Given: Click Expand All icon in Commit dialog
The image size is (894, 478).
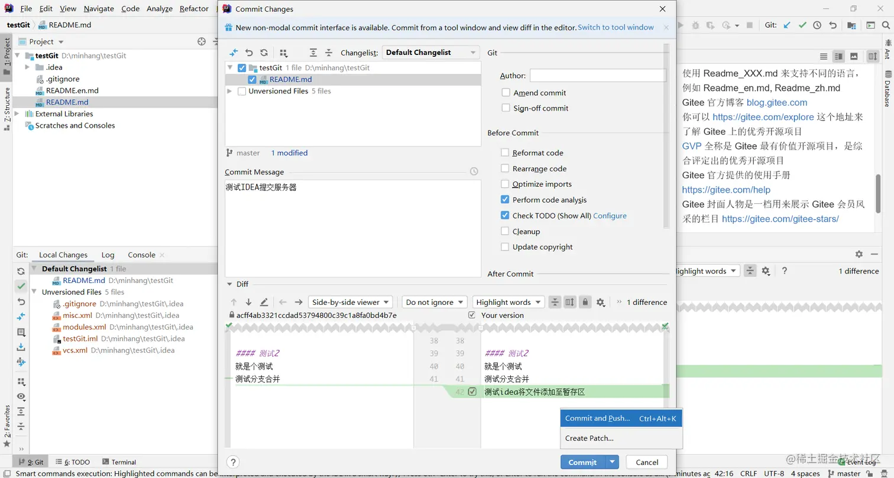Looking at the screenshot, I should pyautogui.click(x=313, y=53).
